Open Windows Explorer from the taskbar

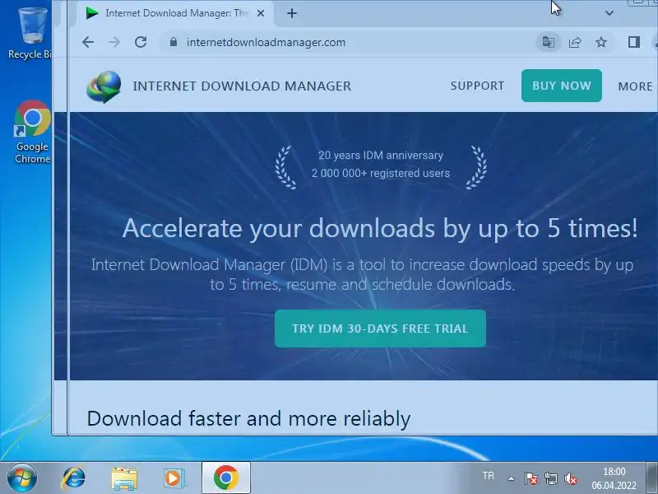point(124,478)
